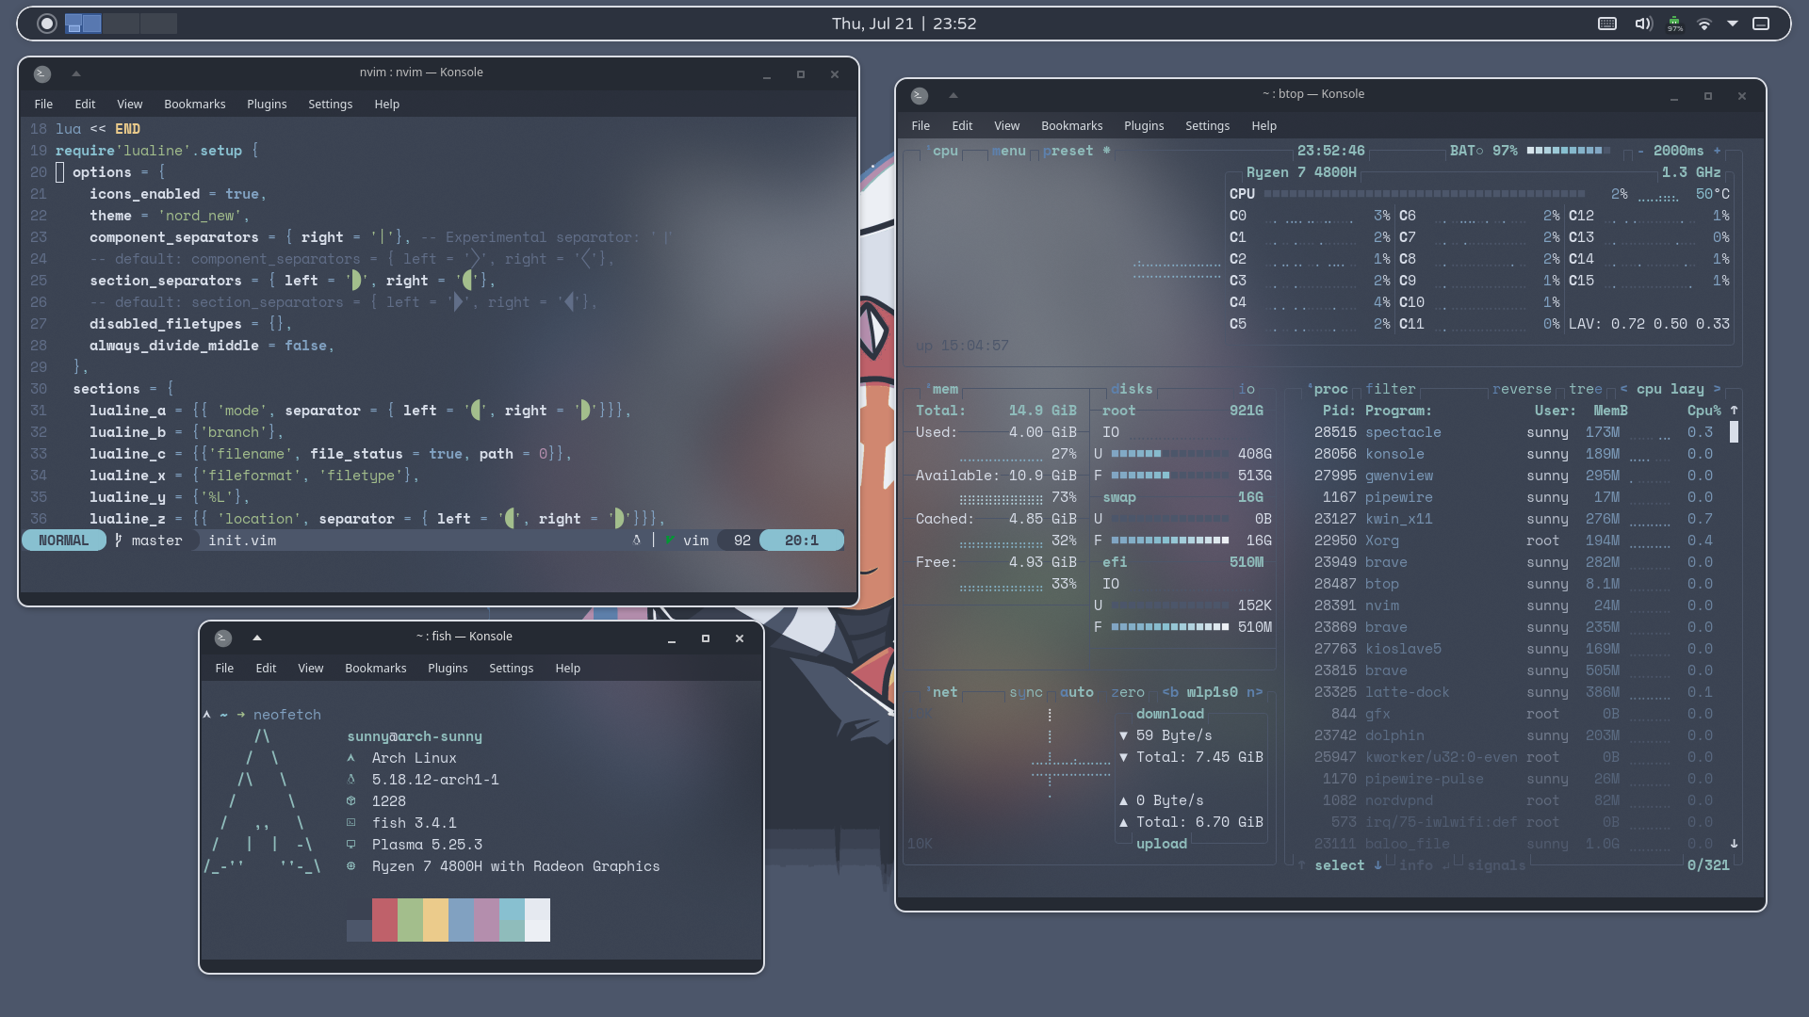Viewport: 1809px width, 1017px height.
Task: Open btop menu button in cpu box
Action: (1008, 151)
